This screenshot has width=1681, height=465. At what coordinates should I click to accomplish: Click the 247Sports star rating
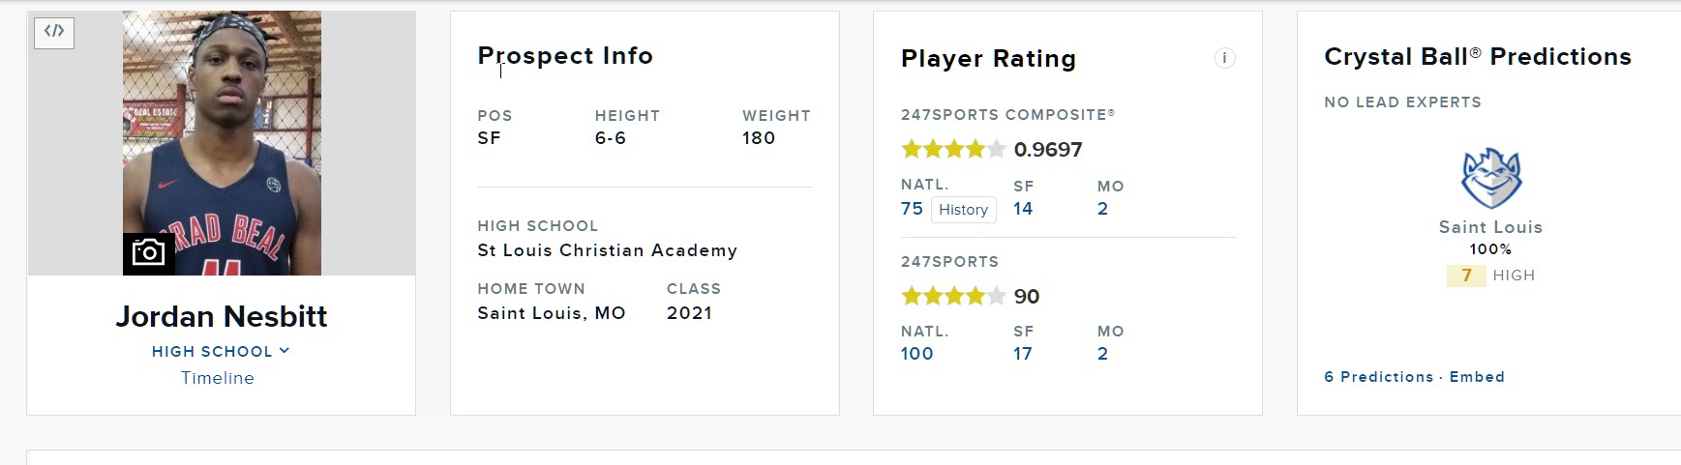pos(953,296)
